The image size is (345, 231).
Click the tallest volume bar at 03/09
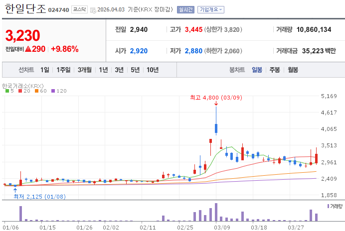(216, 212)
